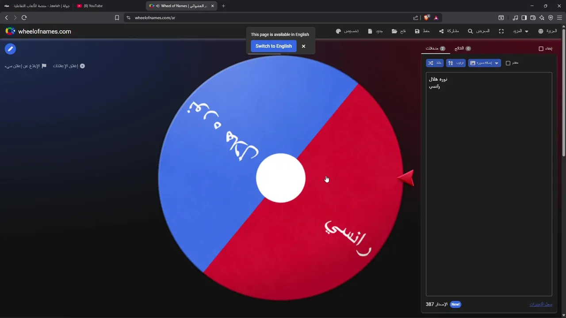The width and height of the screenshot is (566, 318).
Task: Create a new wheel with جديد
Action: tap(375, 31)
